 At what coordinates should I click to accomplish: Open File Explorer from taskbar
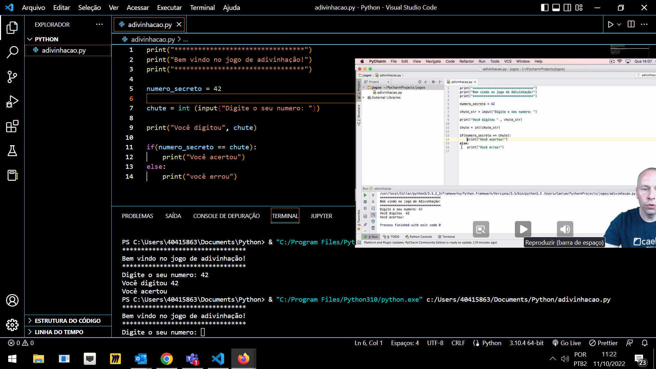(38, 359)
